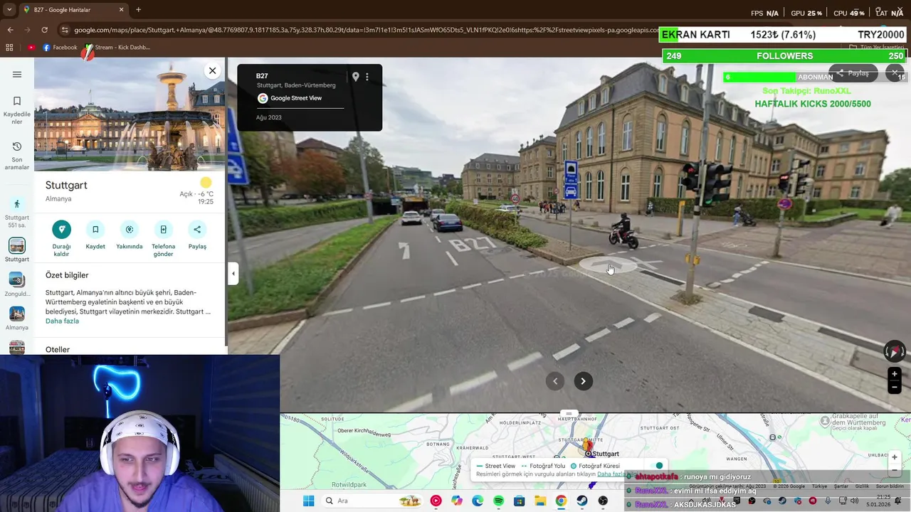Toggle the Street View layer switch
This screenshot has height=512, width=911.
tap(657, 466)
